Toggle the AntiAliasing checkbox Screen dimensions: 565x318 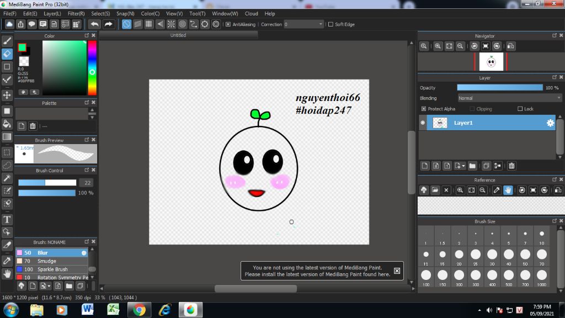click(x=228, y=24)
